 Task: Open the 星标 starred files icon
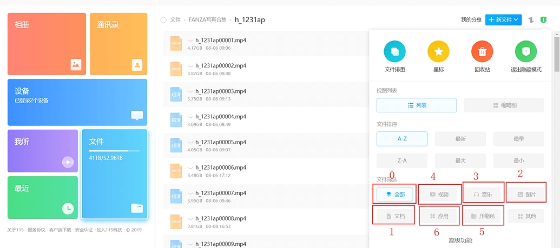click(x=438, y=52)
